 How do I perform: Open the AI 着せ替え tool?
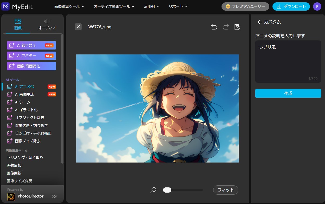tap(31, 45)
